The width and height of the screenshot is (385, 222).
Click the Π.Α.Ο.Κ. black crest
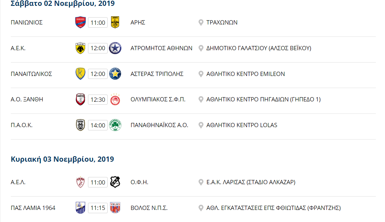(x=80, y=125)
